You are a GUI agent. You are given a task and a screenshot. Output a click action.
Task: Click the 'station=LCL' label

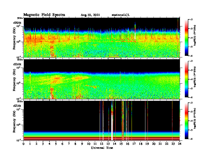[x=121, y=15]
